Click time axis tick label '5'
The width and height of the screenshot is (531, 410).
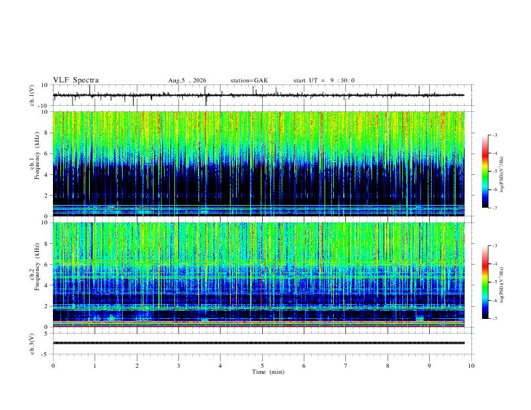tap(262, 366)
